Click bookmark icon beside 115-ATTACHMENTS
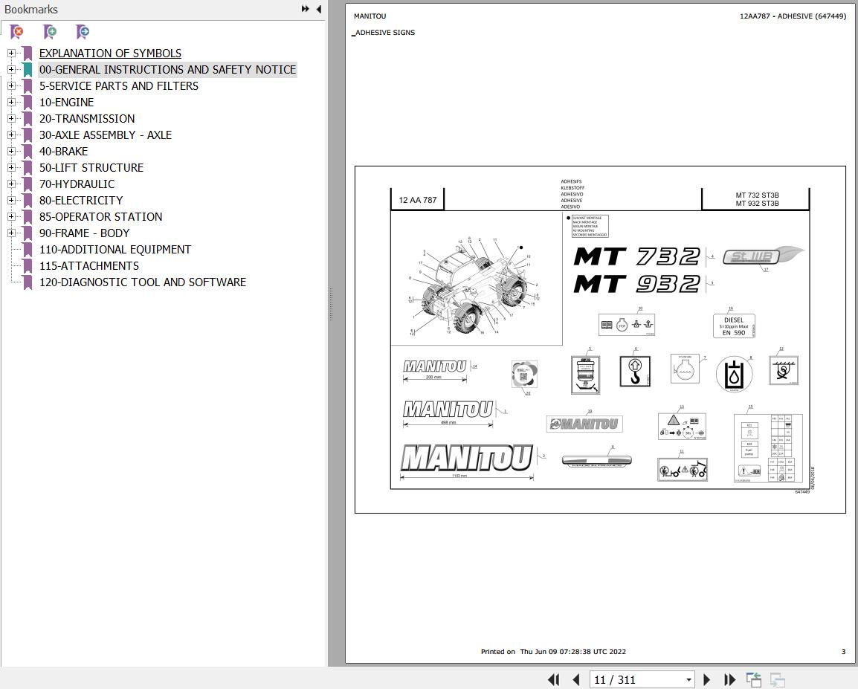This screenshot has width=858, height=689. [28, 266]
